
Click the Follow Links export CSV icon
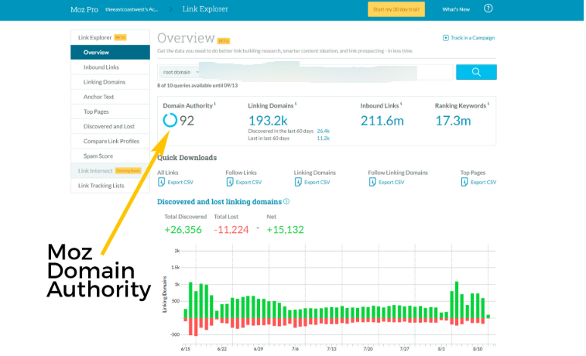(x=230, y=182)
